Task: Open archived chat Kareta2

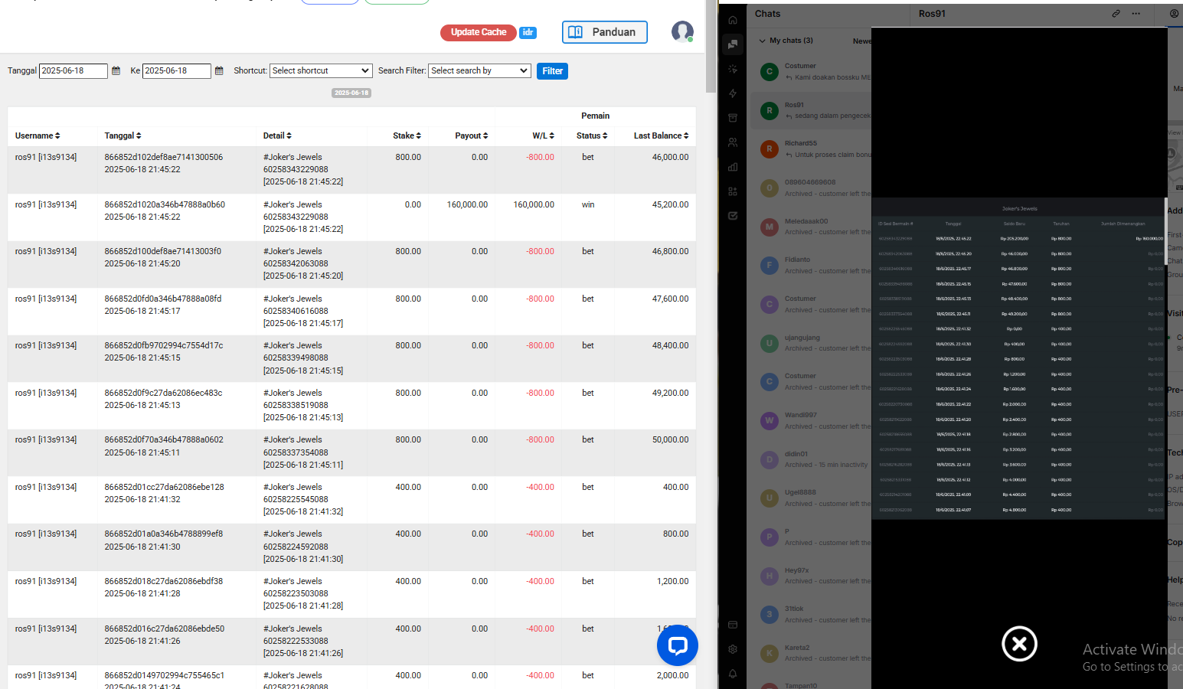Action: [x=811, y=653]
